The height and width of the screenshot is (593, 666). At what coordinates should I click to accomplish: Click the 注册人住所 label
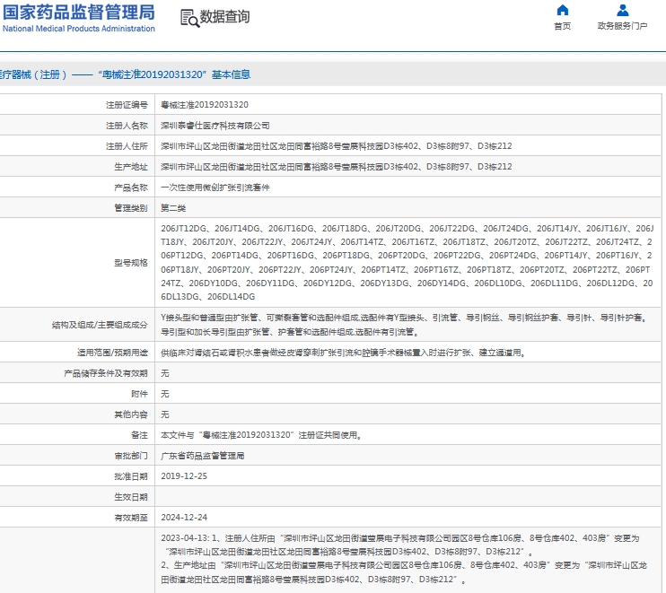(x=127, y=146)
